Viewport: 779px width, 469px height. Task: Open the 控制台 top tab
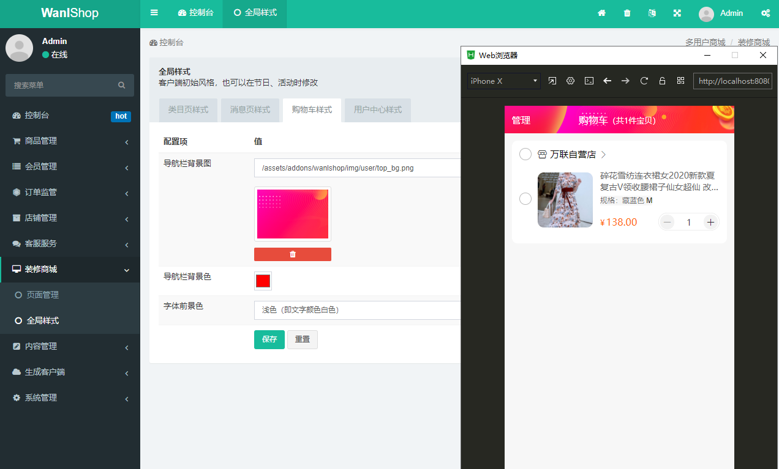click(x=195, y=13)
